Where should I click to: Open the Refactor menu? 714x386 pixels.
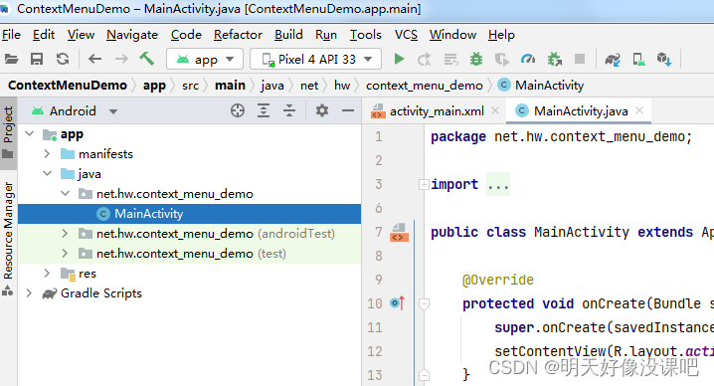238,35
